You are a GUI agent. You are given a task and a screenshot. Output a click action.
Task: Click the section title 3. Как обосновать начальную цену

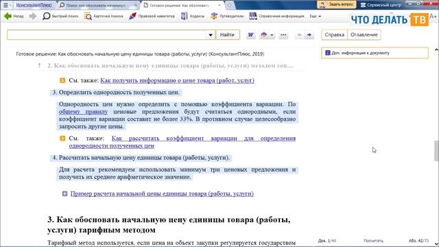[169, 224]
